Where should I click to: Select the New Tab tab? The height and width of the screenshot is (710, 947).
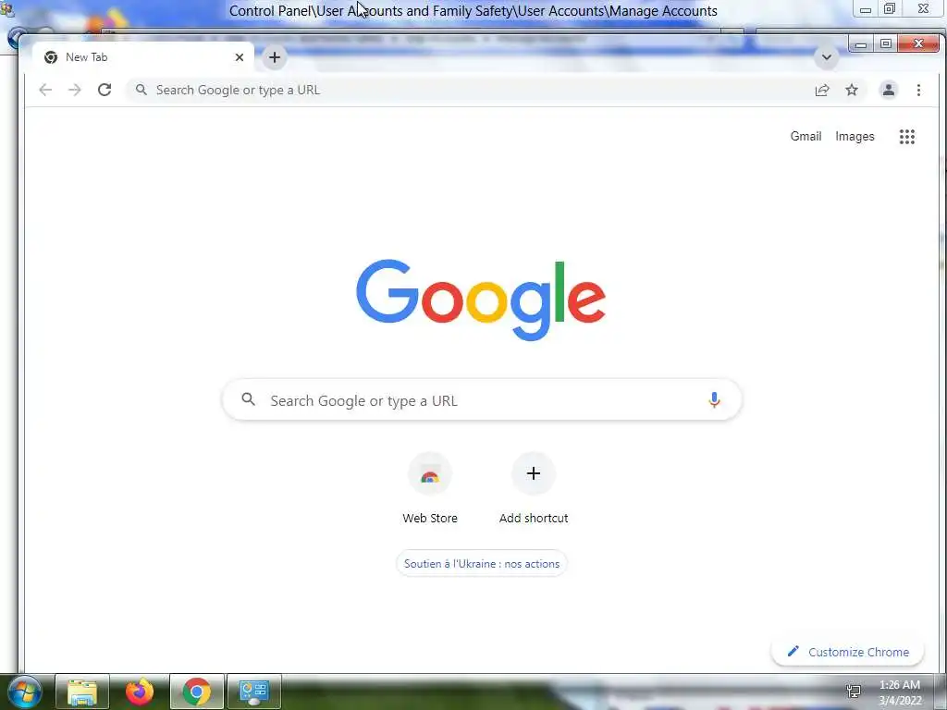click(x=143, y=57)
